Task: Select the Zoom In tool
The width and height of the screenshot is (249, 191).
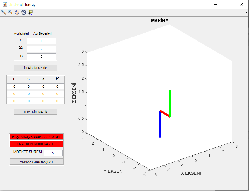Action: click(3, 12)
